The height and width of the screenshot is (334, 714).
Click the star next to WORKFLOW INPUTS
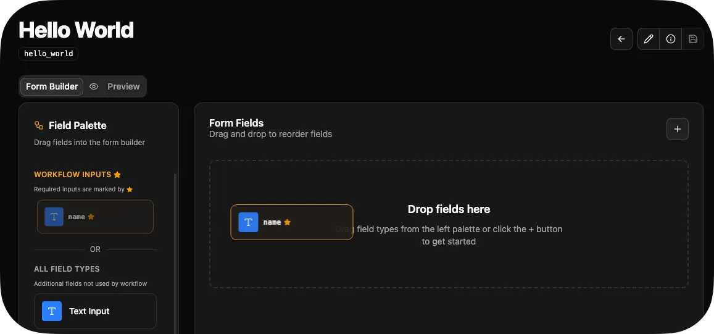point(117,175)
